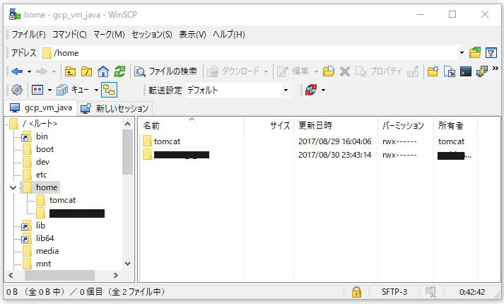504x304 pixels.
Task: Click the 編集 edit button
Action: tap(293, 71)
